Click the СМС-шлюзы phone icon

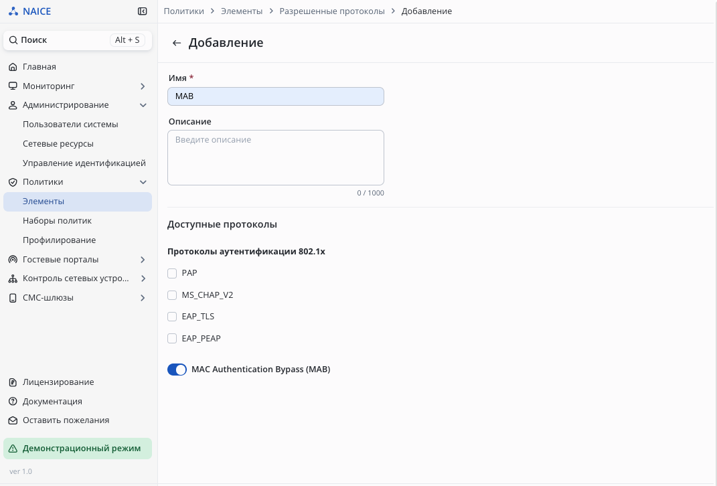[x=13, y=298]
